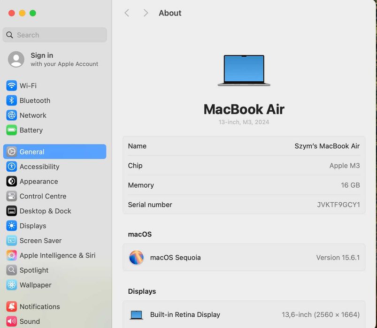Select Appearance label in sidebar

pyautogui.click(x=38, y=182)
